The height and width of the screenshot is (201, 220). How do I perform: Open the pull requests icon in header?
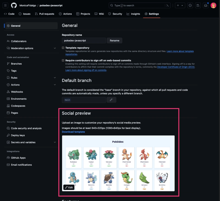(198, 5)
